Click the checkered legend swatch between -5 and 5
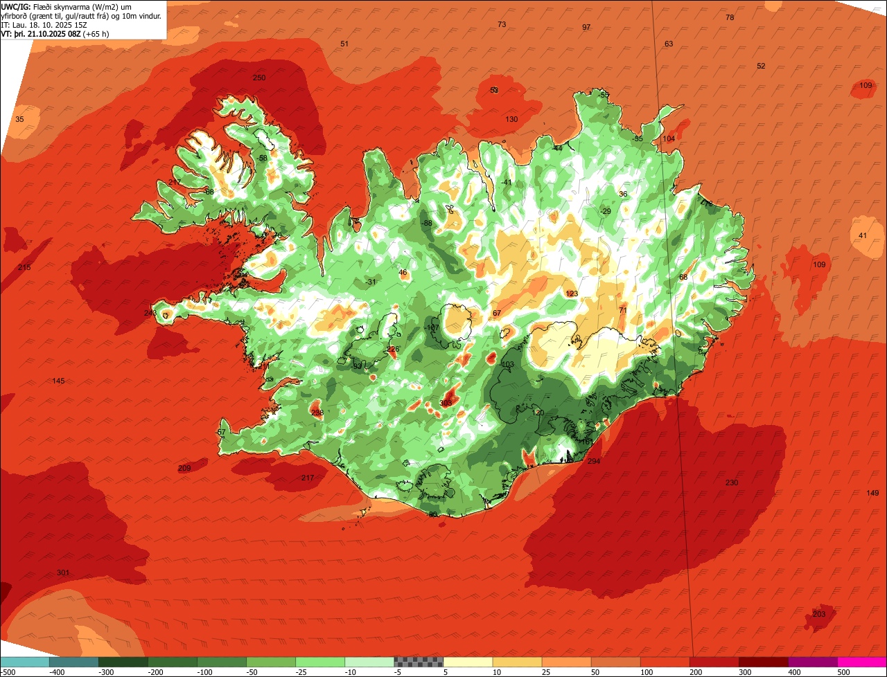 point(419,662)
